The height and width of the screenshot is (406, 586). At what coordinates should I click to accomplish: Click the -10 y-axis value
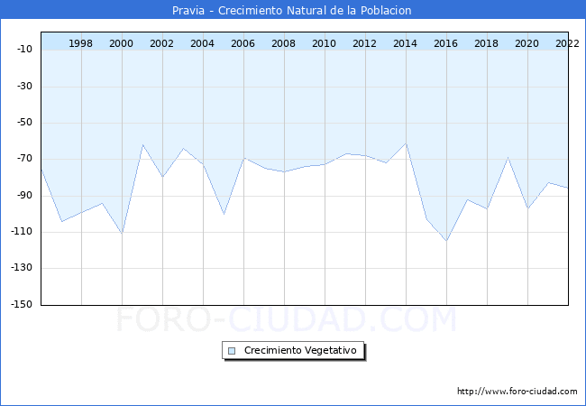click(24, 49)
